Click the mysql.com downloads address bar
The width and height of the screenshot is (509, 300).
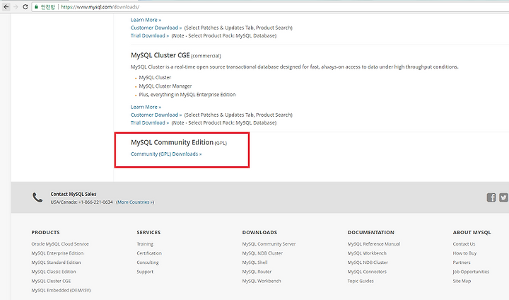(269, 7)
